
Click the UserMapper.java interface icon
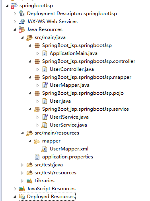[45, 85]
